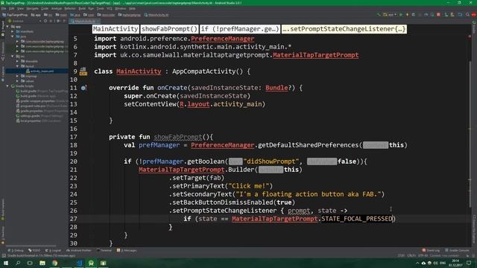477x268 pixels.
Task: Open the Event Log tab
Action: [x=431, y=251]
